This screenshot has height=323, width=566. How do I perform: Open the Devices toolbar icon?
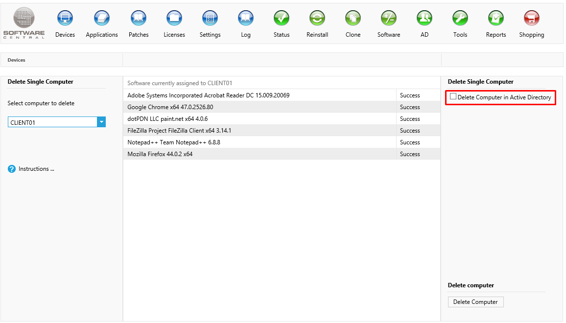pos(65,19)
